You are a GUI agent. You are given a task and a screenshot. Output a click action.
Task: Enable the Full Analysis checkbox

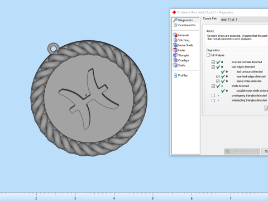(x=208, y=55)
